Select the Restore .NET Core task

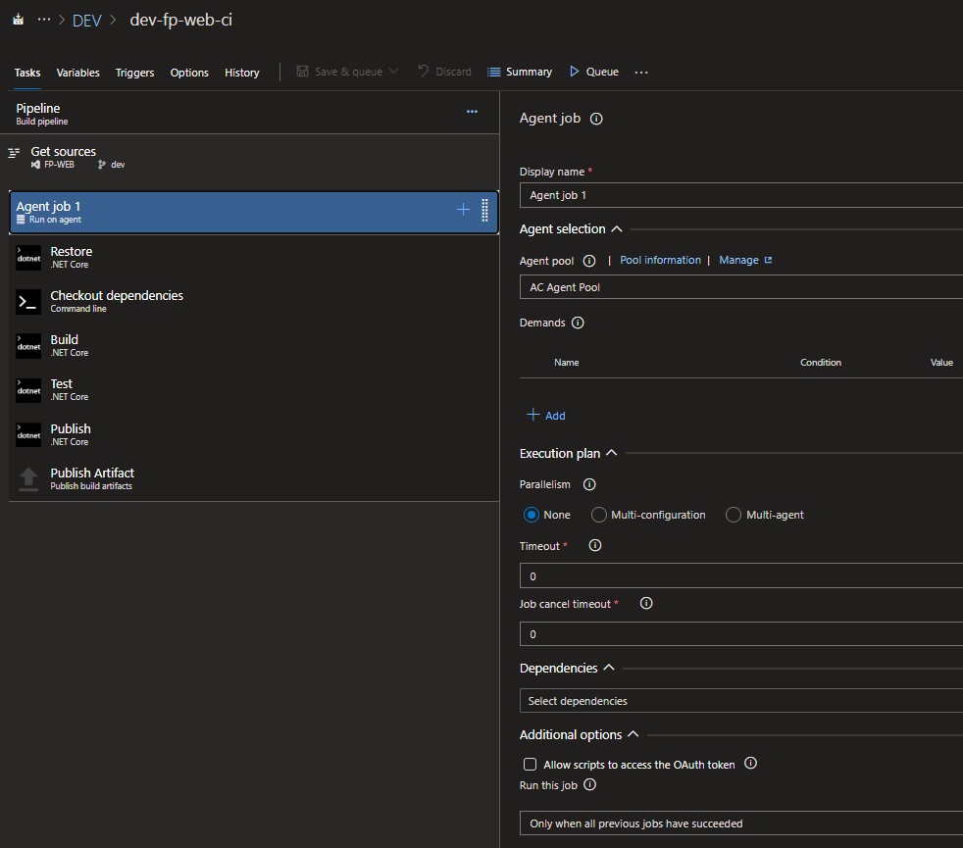pos(253,257)
